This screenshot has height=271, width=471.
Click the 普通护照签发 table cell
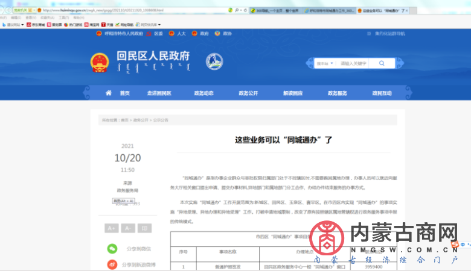(228, 267)
